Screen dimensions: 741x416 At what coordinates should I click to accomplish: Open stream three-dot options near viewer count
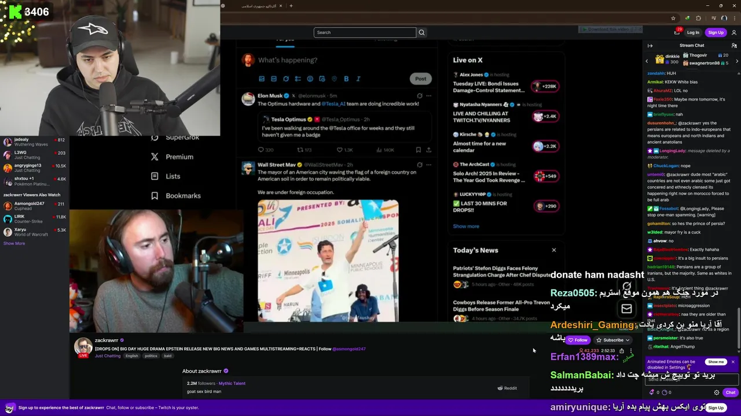(x=631, y=351)
